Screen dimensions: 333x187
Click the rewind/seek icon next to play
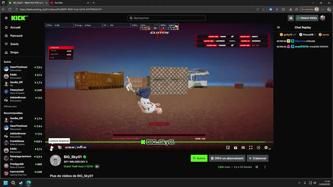coord(60,148)
